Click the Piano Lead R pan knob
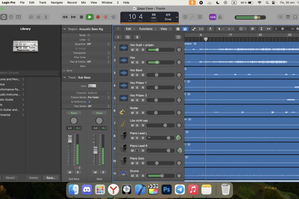Screen dimensions: 299x199 (179, 150)
